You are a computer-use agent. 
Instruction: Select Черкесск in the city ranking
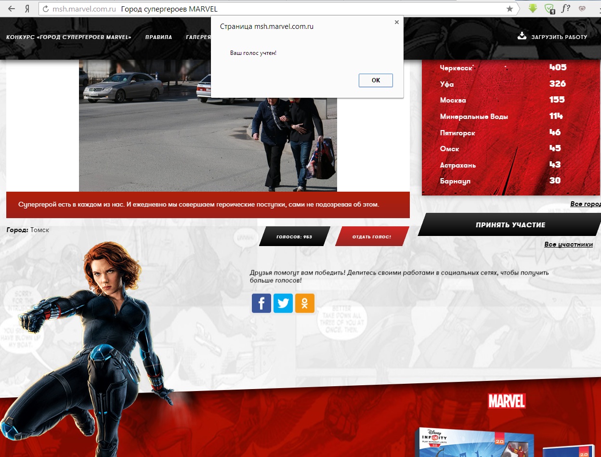457,68
